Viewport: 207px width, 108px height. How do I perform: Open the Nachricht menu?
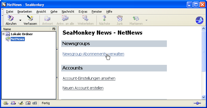point(68,12)
